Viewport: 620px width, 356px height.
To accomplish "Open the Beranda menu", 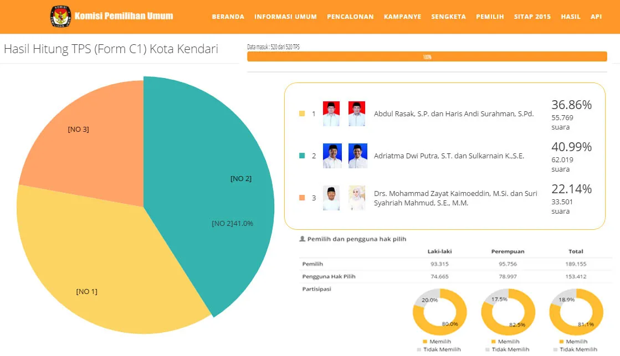I will [228, 17].
